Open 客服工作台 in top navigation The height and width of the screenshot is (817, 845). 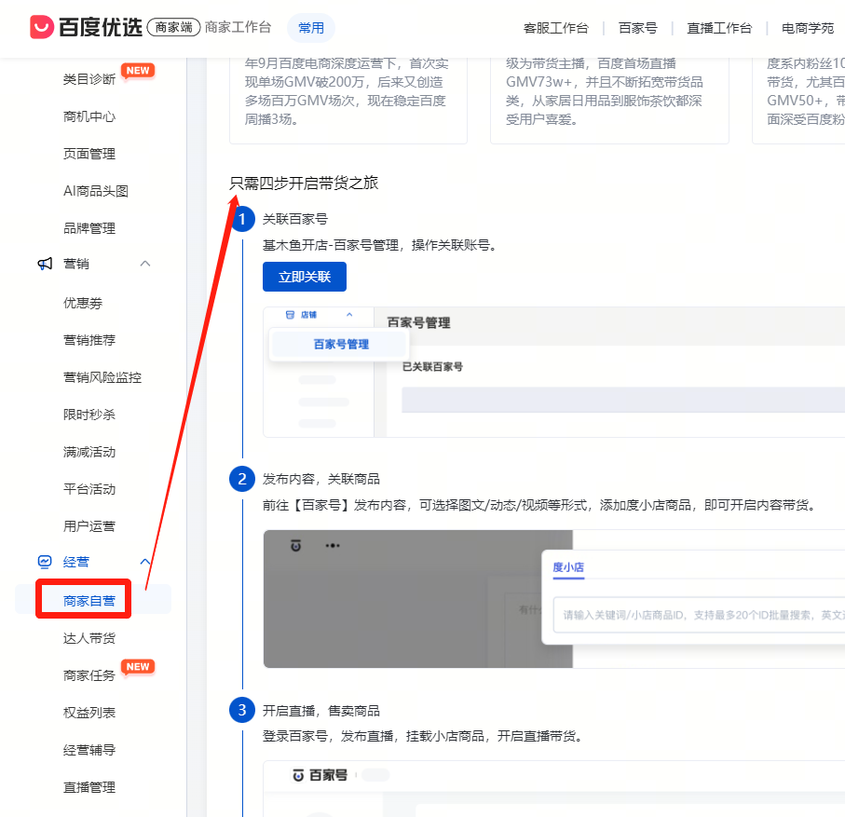[555, 28]
